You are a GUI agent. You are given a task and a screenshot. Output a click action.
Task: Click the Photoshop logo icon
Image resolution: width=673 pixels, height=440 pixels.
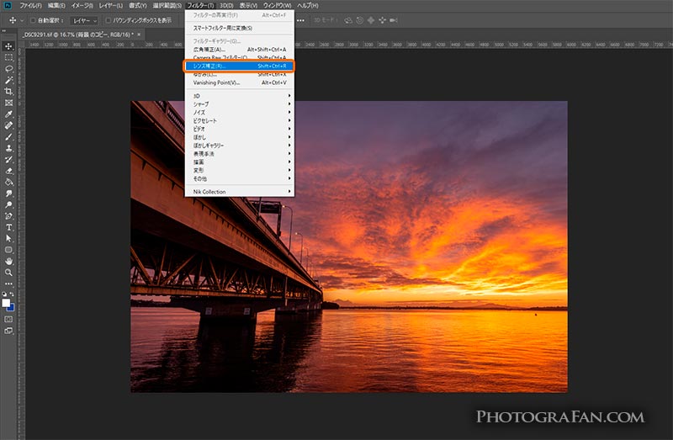[x=8, y=6]
